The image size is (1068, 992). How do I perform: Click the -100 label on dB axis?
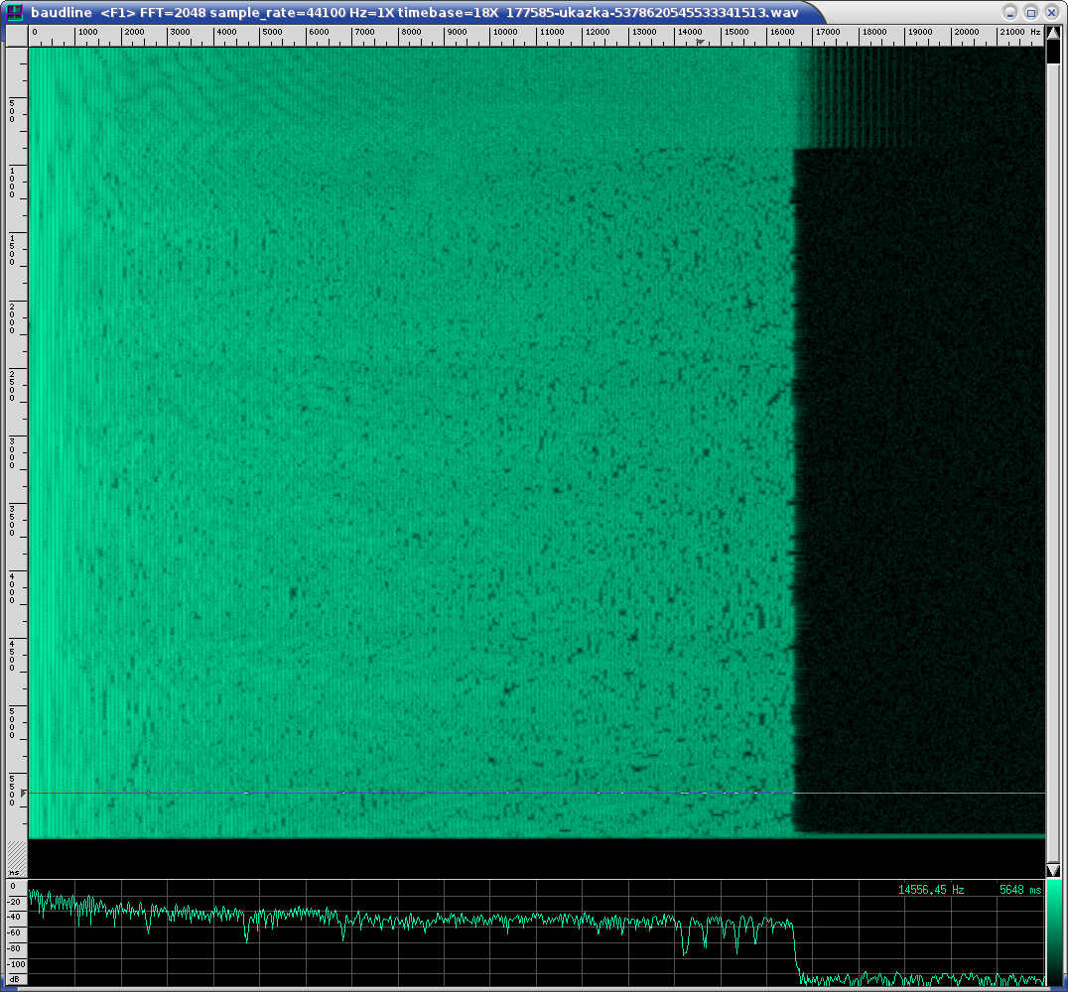coord(16,964)
